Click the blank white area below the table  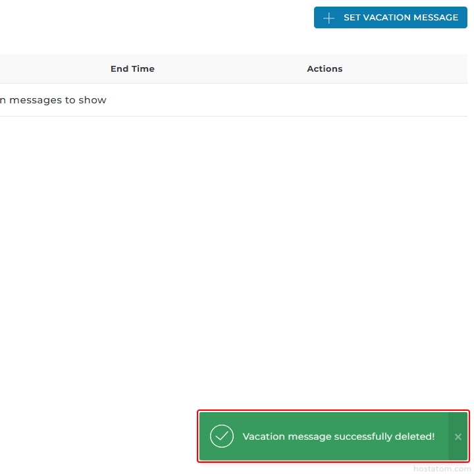pos(230,263)
